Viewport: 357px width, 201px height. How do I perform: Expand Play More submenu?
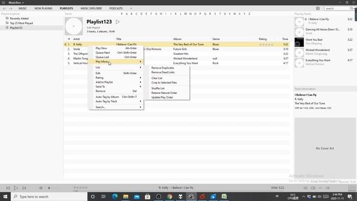click(117, 62)
